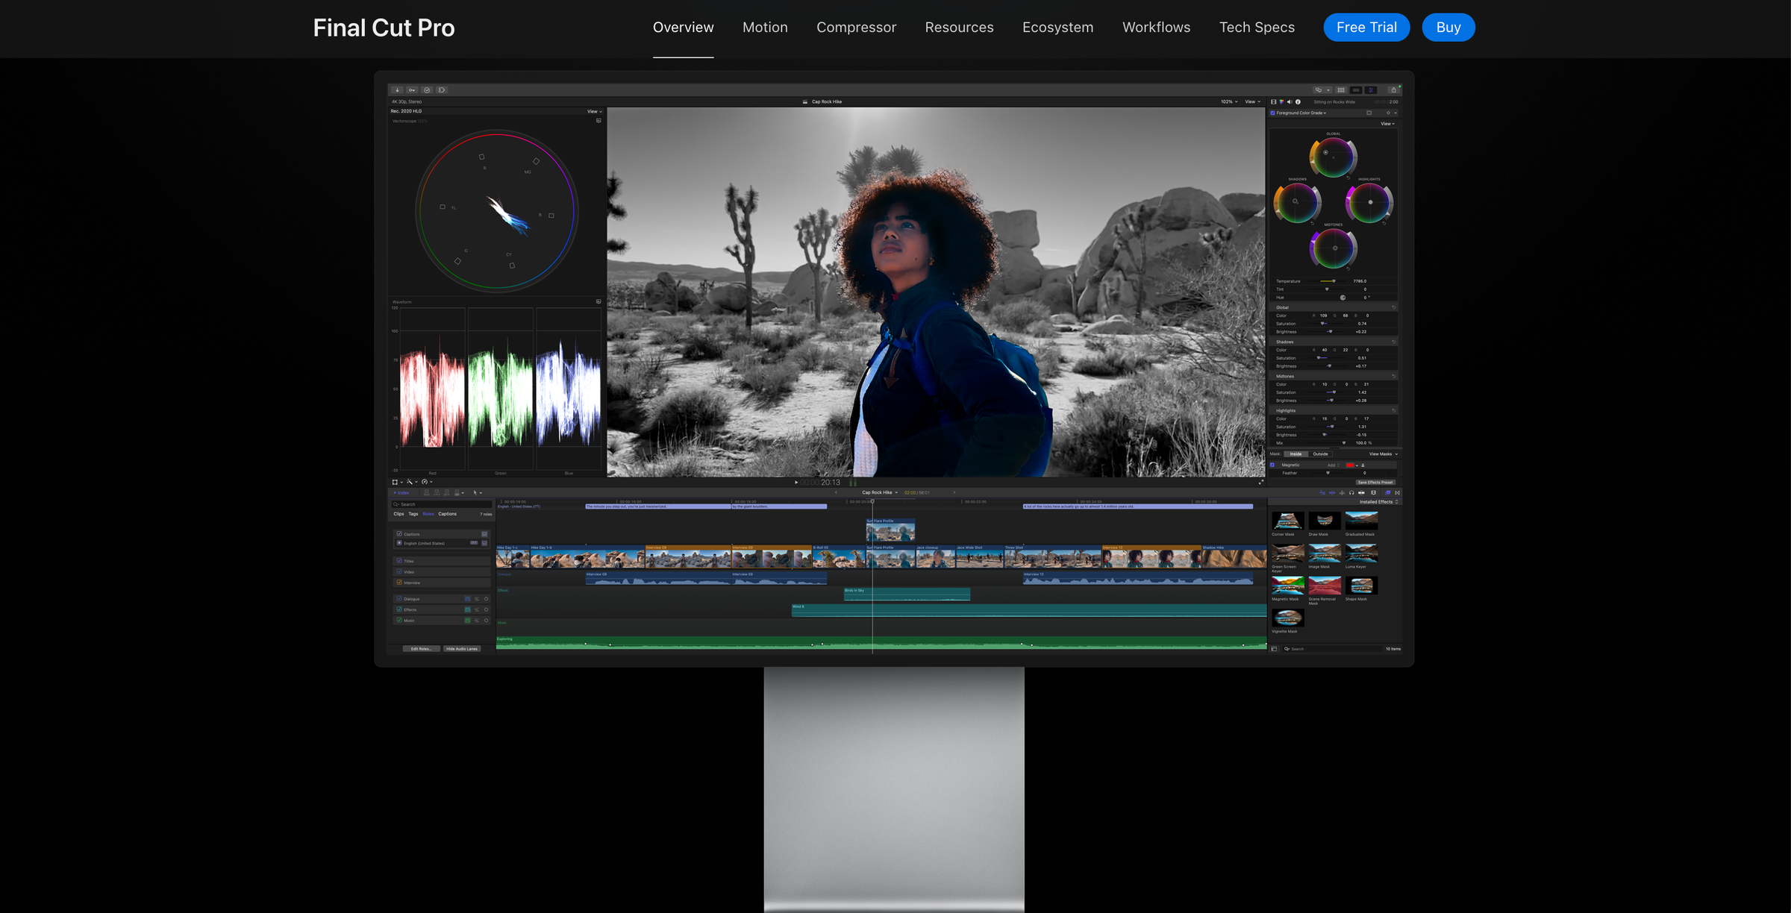Image resolution: width=1791 pixels, height=913 pixels.
Task: Click the Vectorscope settings icon
Action: click(598, 120)
